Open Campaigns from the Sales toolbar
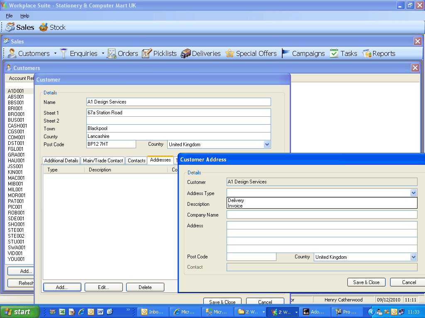The image size is (425, 318). point(303,53)
